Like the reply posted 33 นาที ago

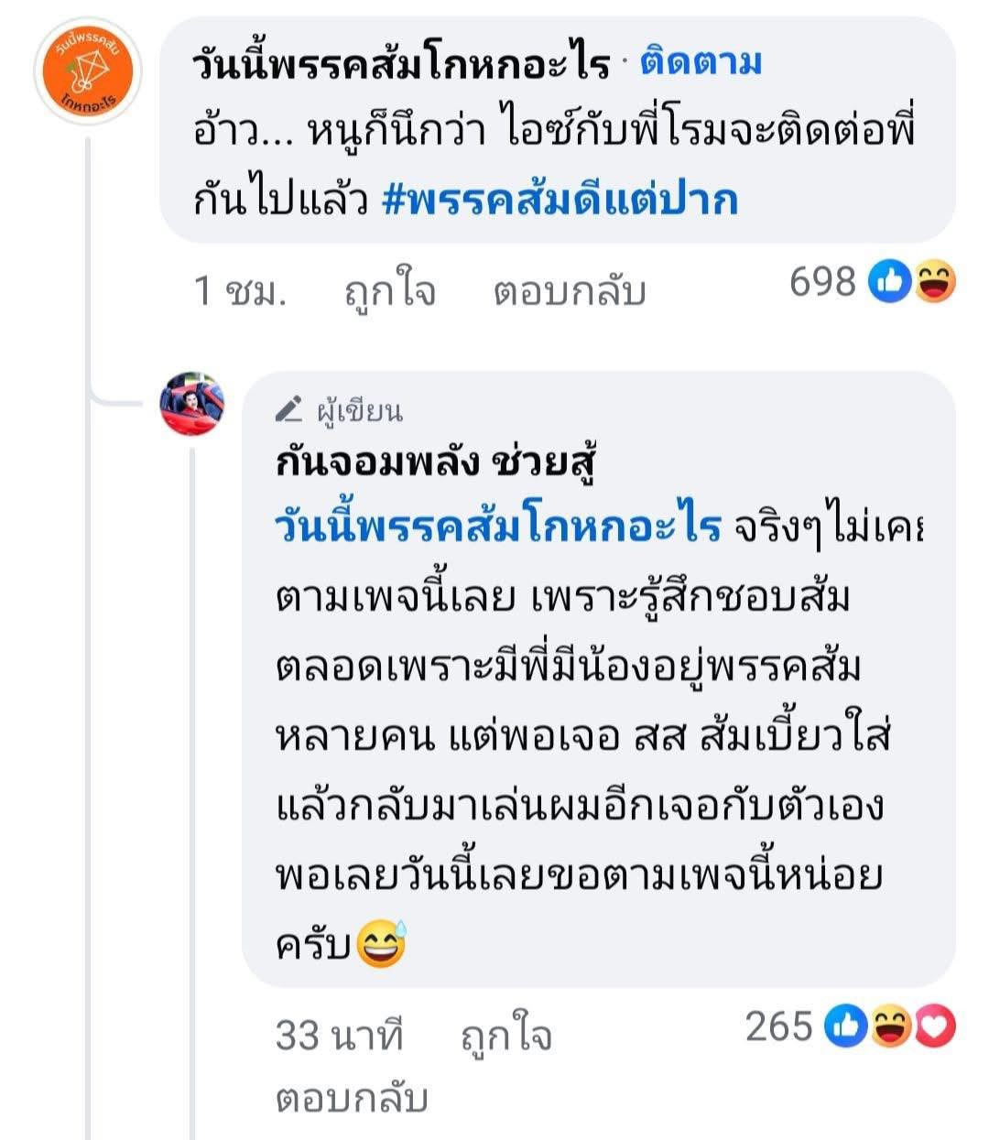pyautogui.click(x=505, y=1037)
